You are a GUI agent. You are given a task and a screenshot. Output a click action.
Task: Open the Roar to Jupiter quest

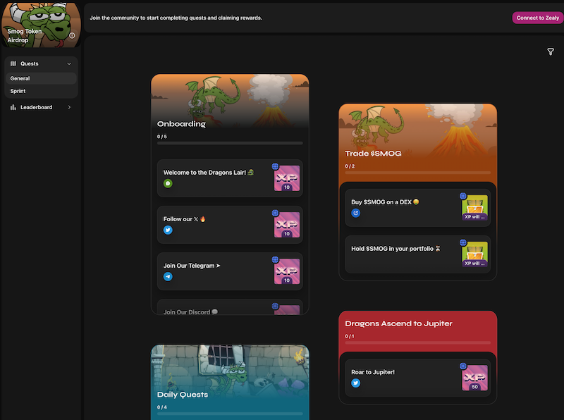pyautogui.click(x=417, y=378)
